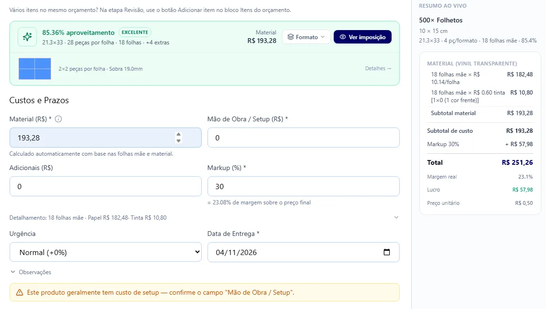Click Ver imposição button
Image resolution: width=546 pixels, height=309 pixels.
click(x=362, y=37)
